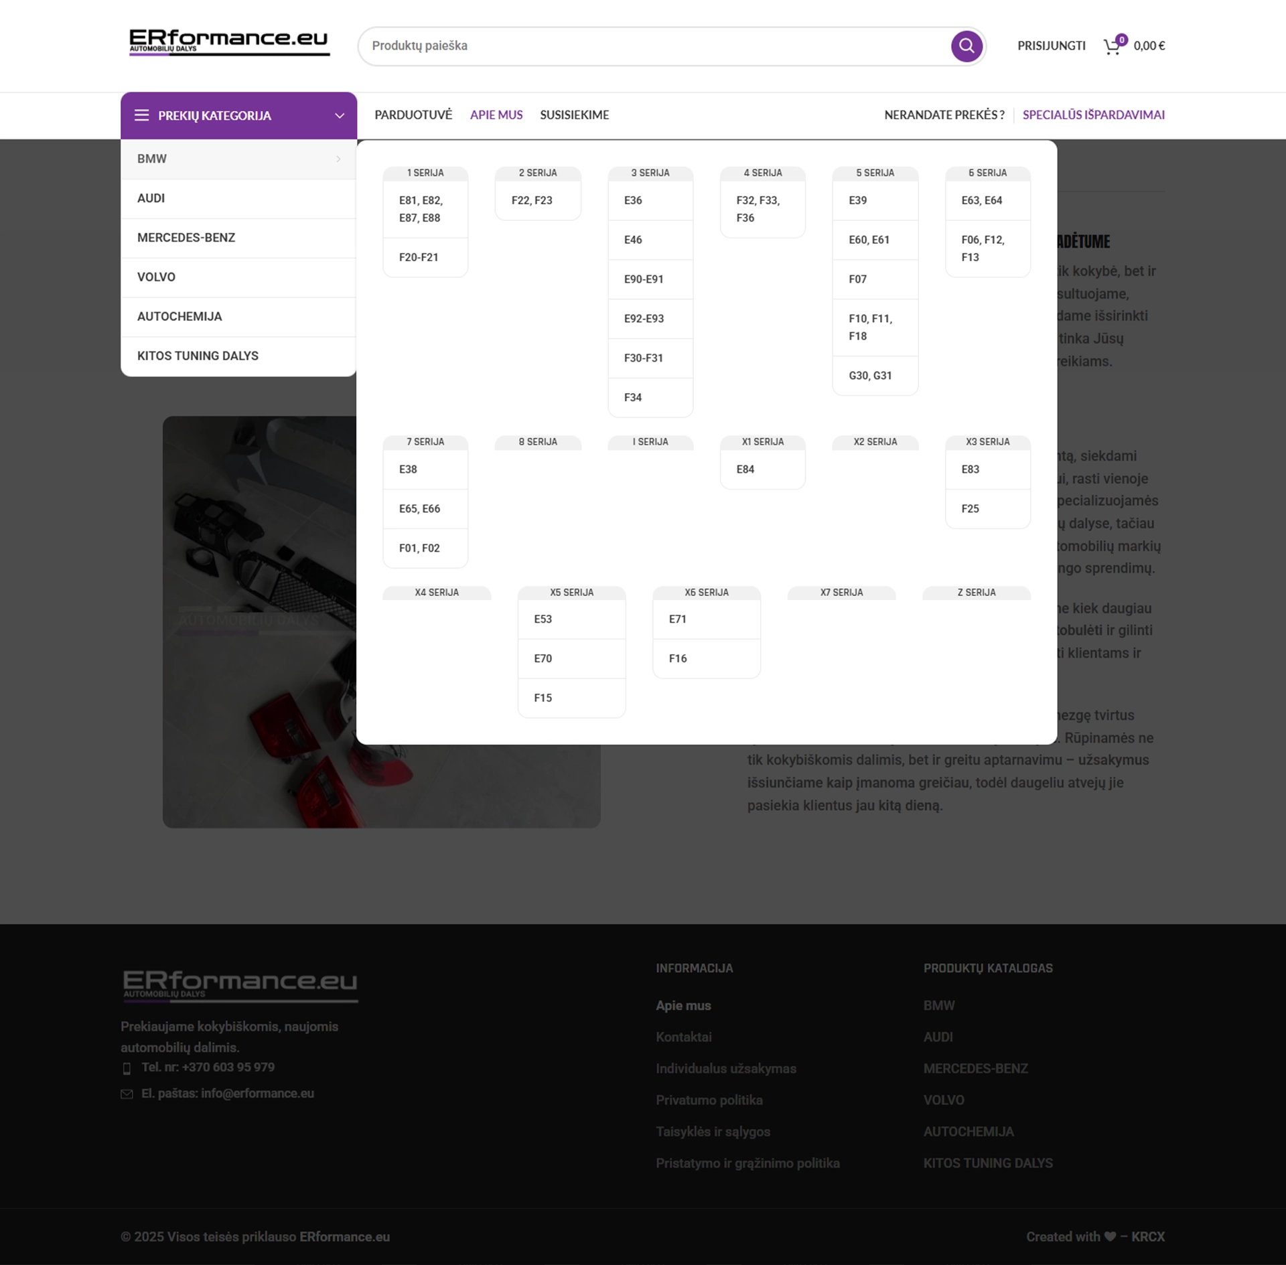1286x1265 pixels.
Task: Select MERCEDES-BENZ category in sidebar menu
Action: pos(238,238)
